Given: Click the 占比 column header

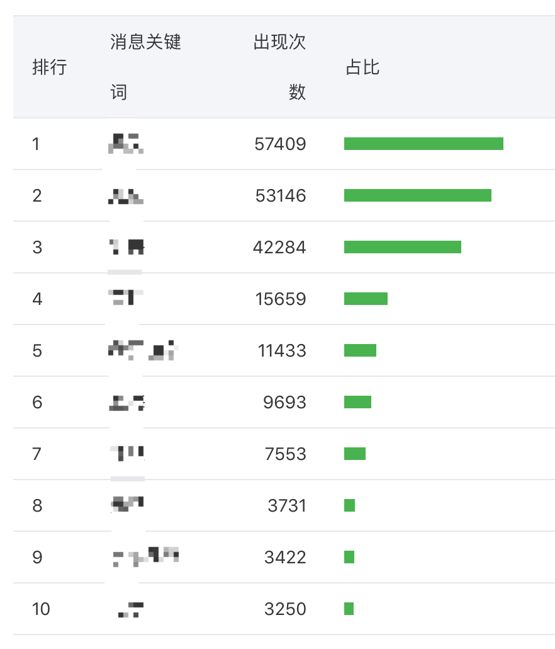Looking at the screenshot, I should (362, 67).
